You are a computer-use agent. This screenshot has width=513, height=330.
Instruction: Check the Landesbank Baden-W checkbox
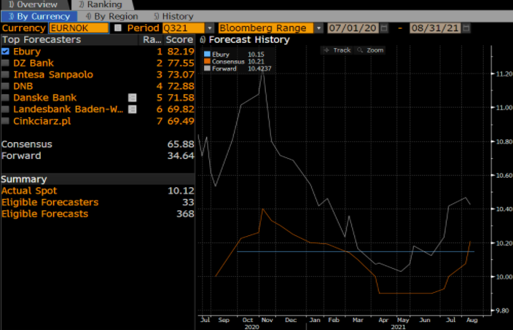click(5, 109)
